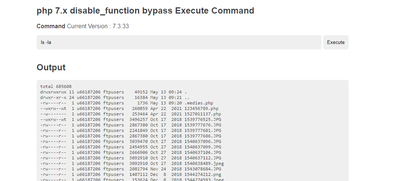This screenshot has height=181, width=404.
Task: Click the 1540637106.JPG filename
Action: coord(203,152)
